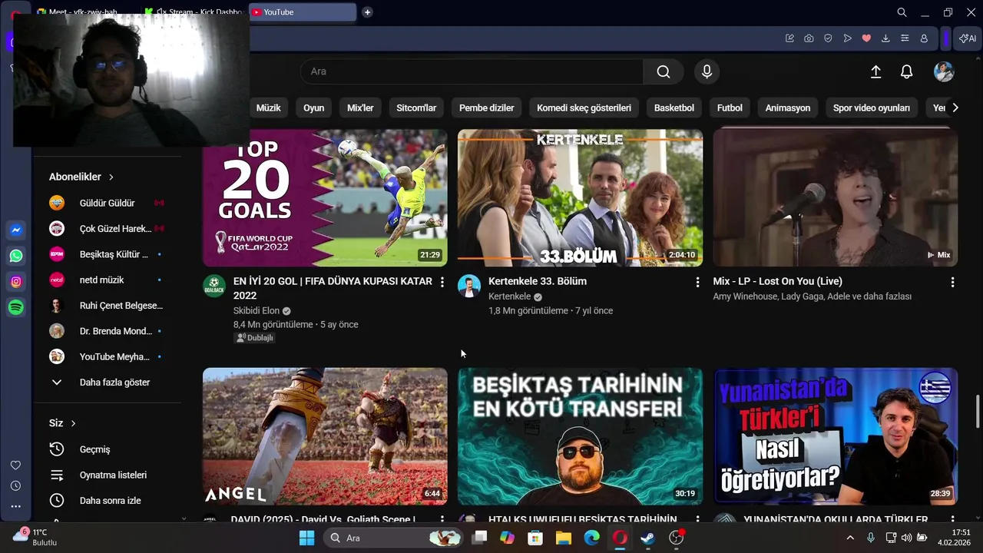Click the YouTube page vertical scrollbar

[x=978, y=412]
